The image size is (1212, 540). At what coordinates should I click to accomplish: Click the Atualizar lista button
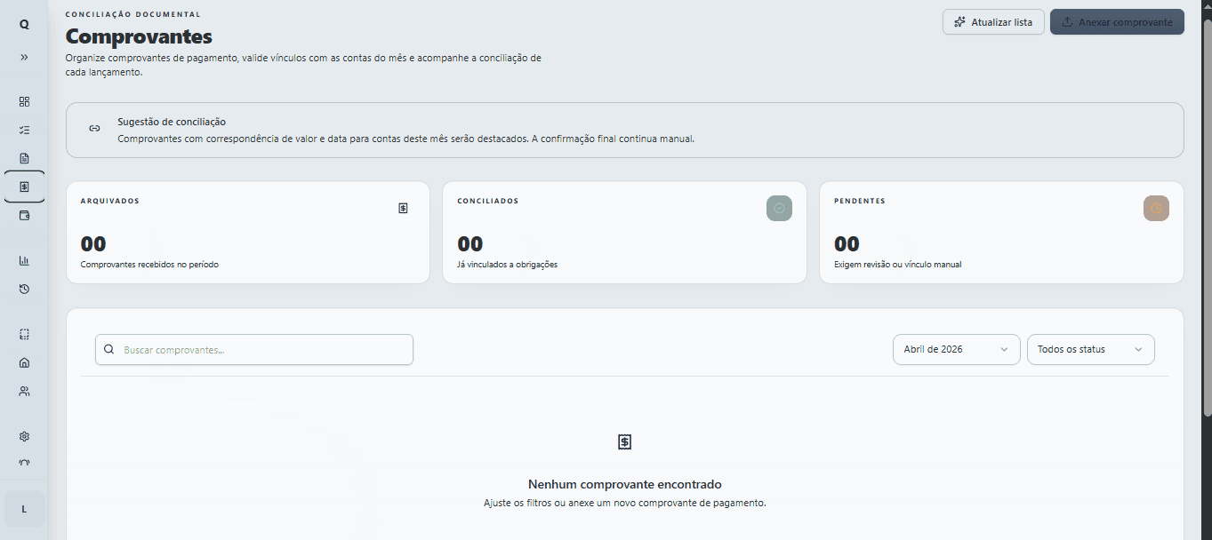[993, 22]
